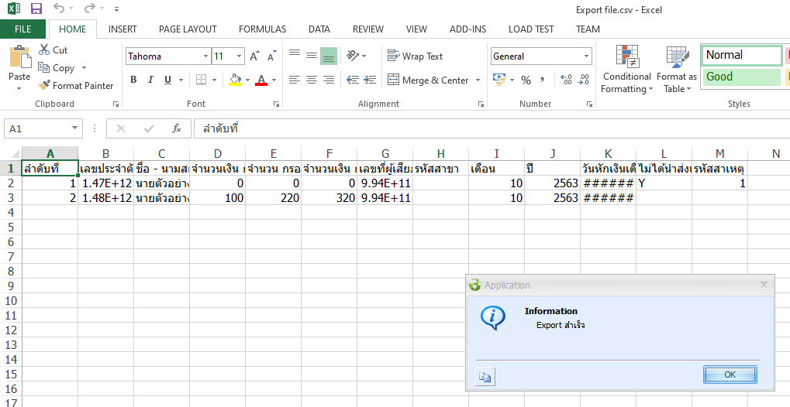Select cell F3 with value 320
The image size is (790, 407).
click(329, 198)
